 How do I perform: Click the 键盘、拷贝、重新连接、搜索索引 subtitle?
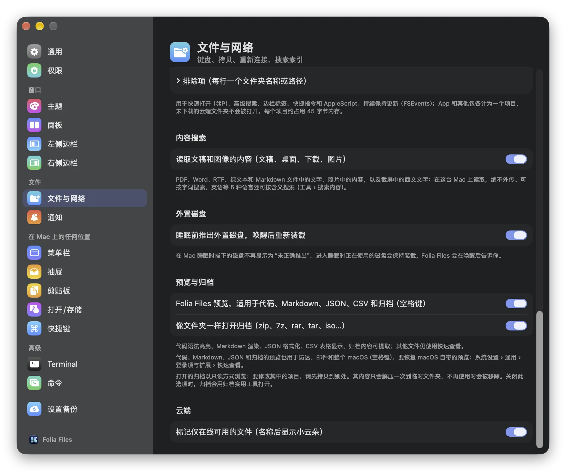point(250,60)
